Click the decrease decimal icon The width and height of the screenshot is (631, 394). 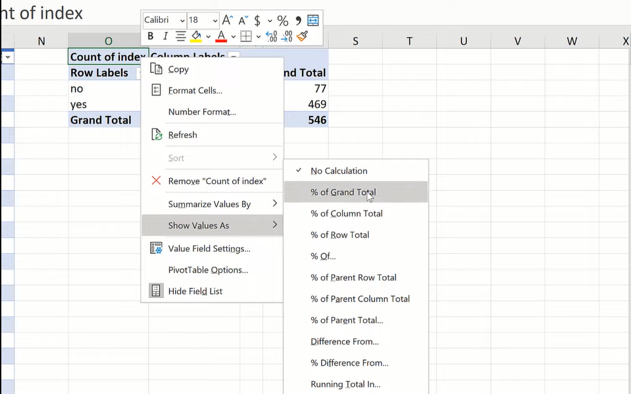[287, 36]
